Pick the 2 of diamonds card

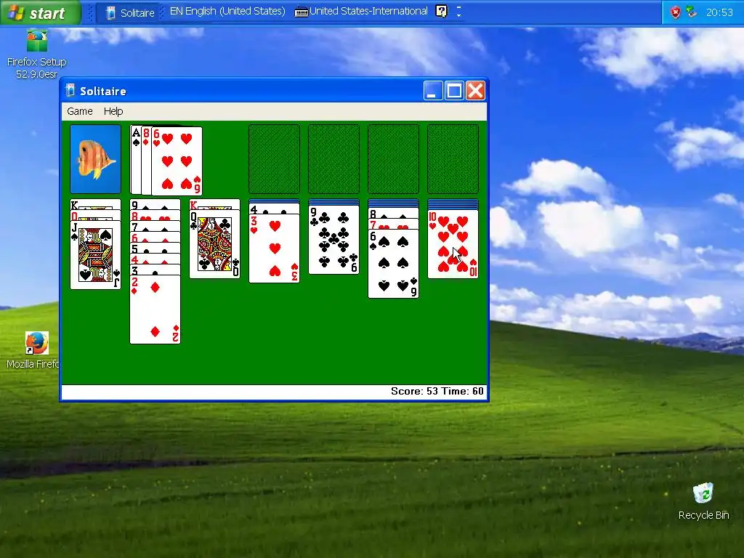pyautogui.click(x=155, y=310)
